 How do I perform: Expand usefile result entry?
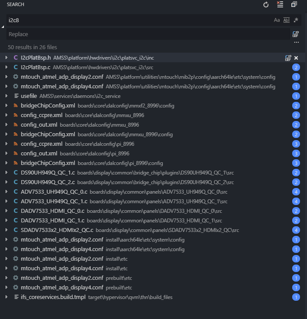pyautogui.click(x=6, y=96)
